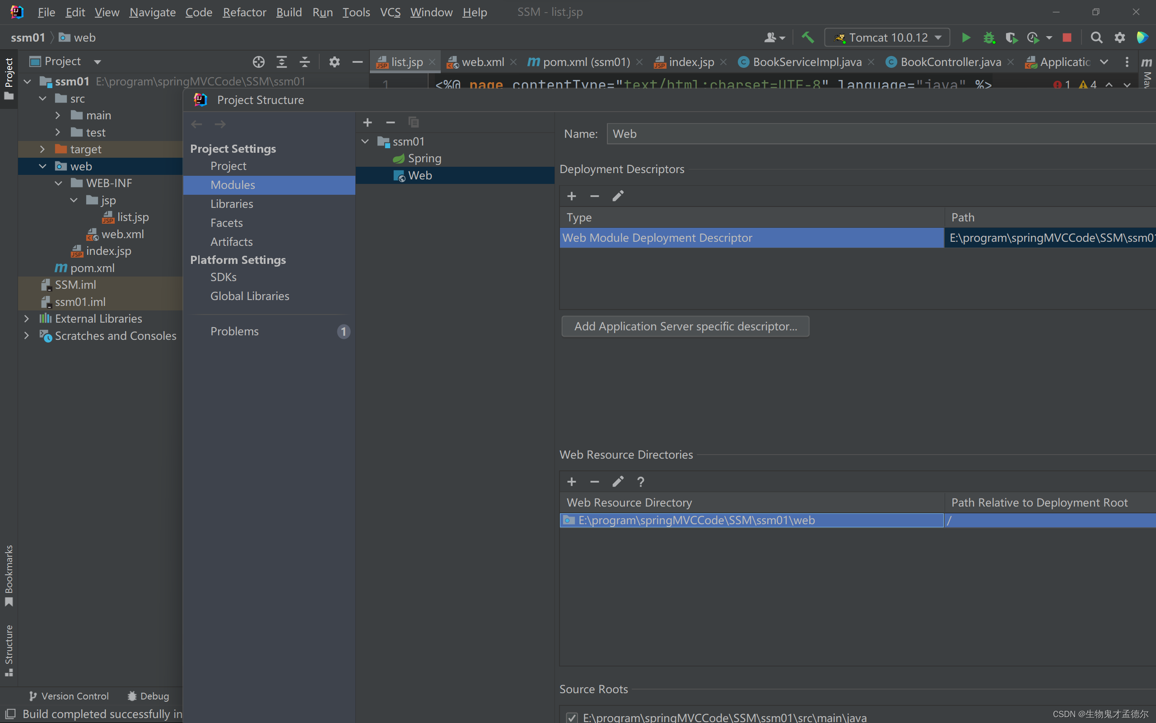Collapse the ssm01 module node
Viewport: 1156px width, 723px height.
[365, 141]
